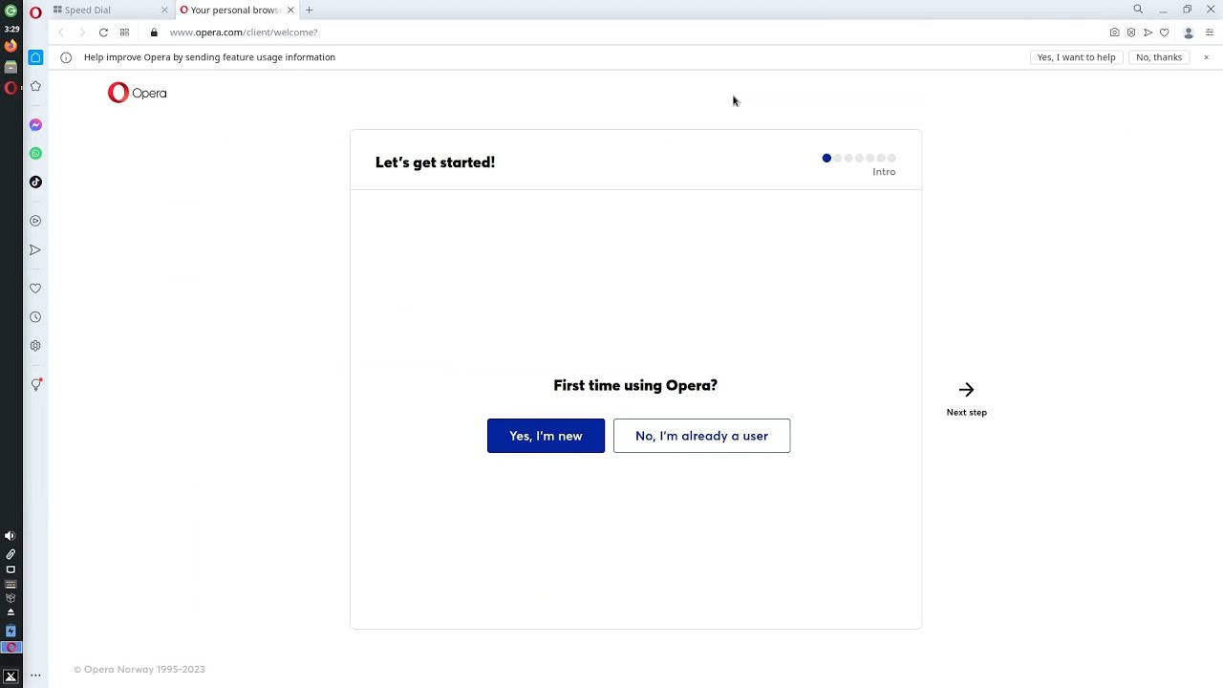1223x688 pixels.
Task: Open Bookmarks star in sidebar
Action: 35,86
